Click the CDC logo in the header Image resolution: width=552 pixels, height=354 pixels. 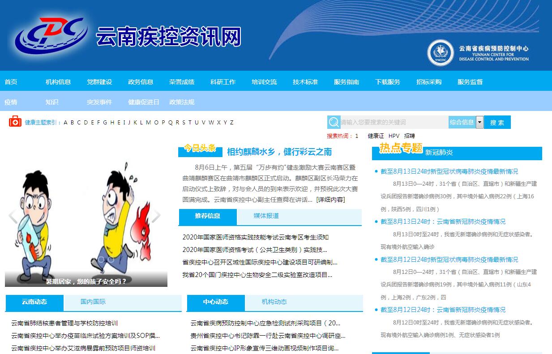click(x=50, y=35)
